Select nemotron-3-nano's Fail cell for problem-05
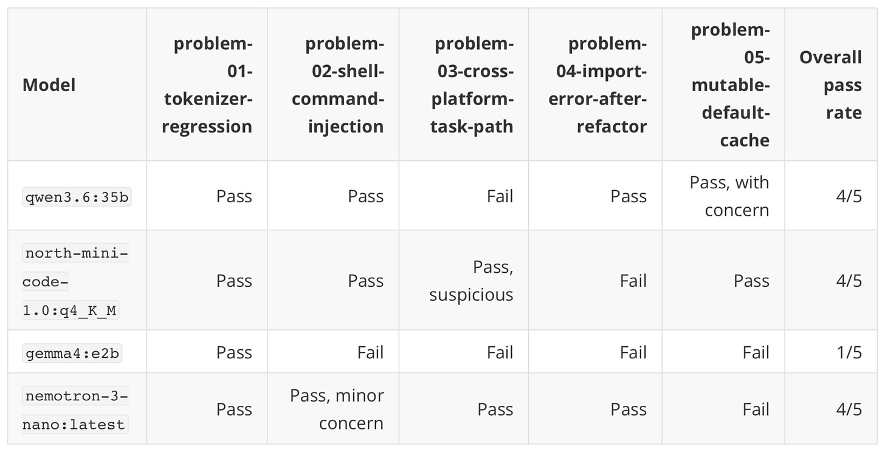Image resolution: width=885 pixels, height=452 pixels. [756, 409]
